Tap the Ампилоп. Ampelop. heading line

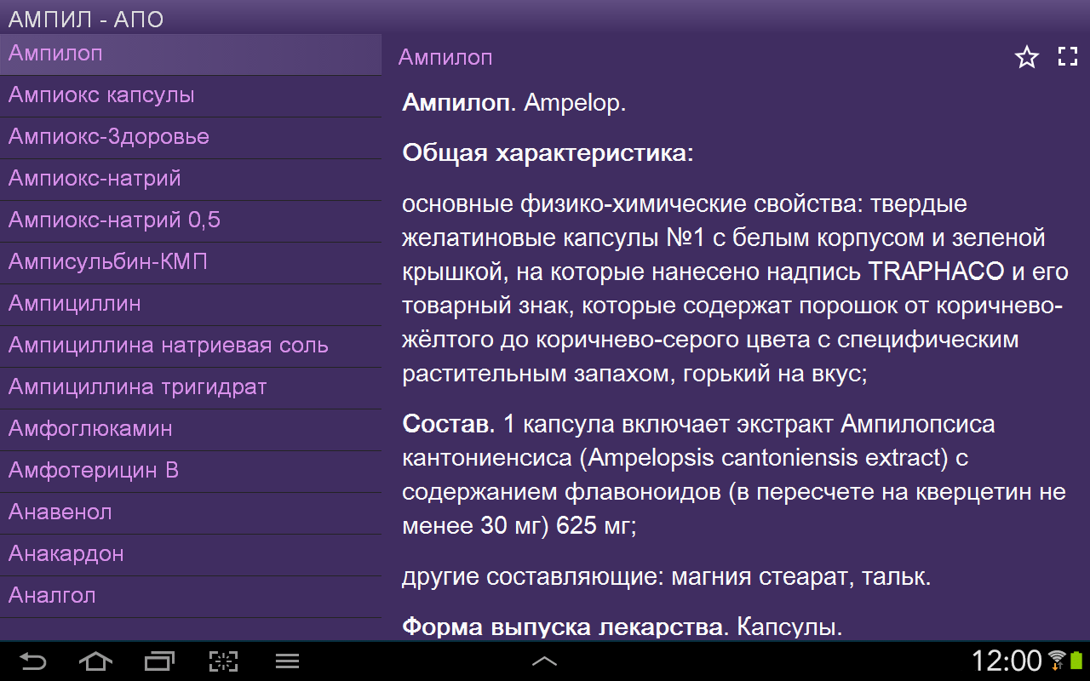[514, 104]
